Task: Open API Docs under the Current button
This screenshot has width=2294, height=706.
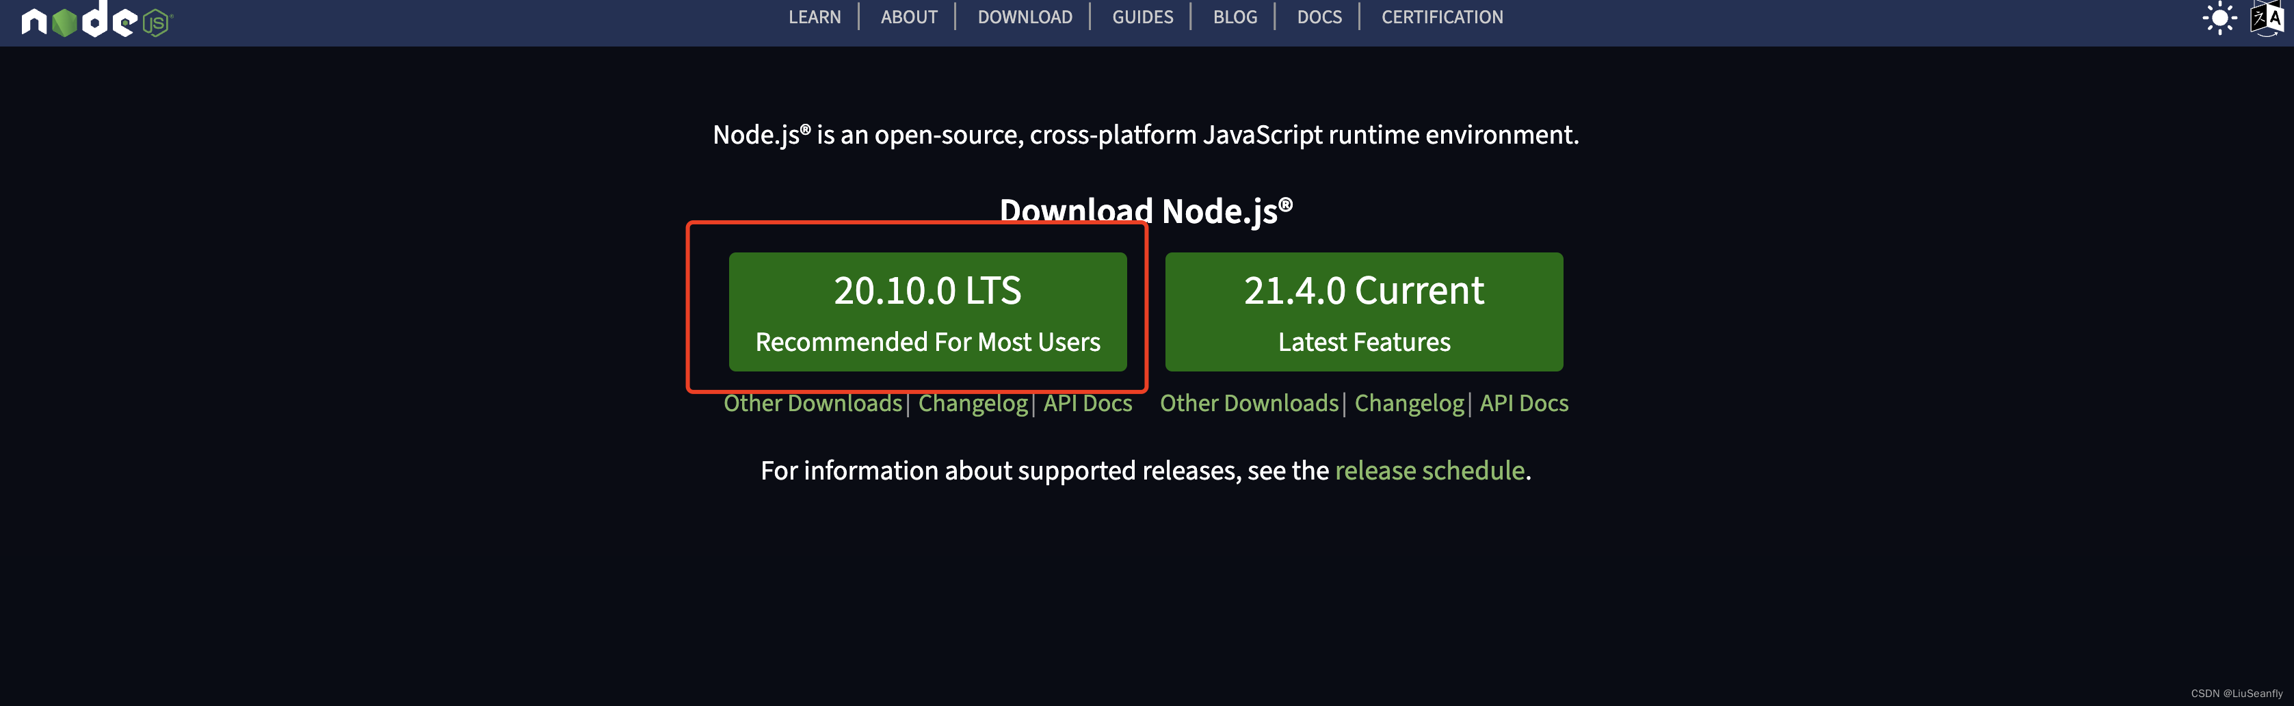Action: [x=1524, y=404]
